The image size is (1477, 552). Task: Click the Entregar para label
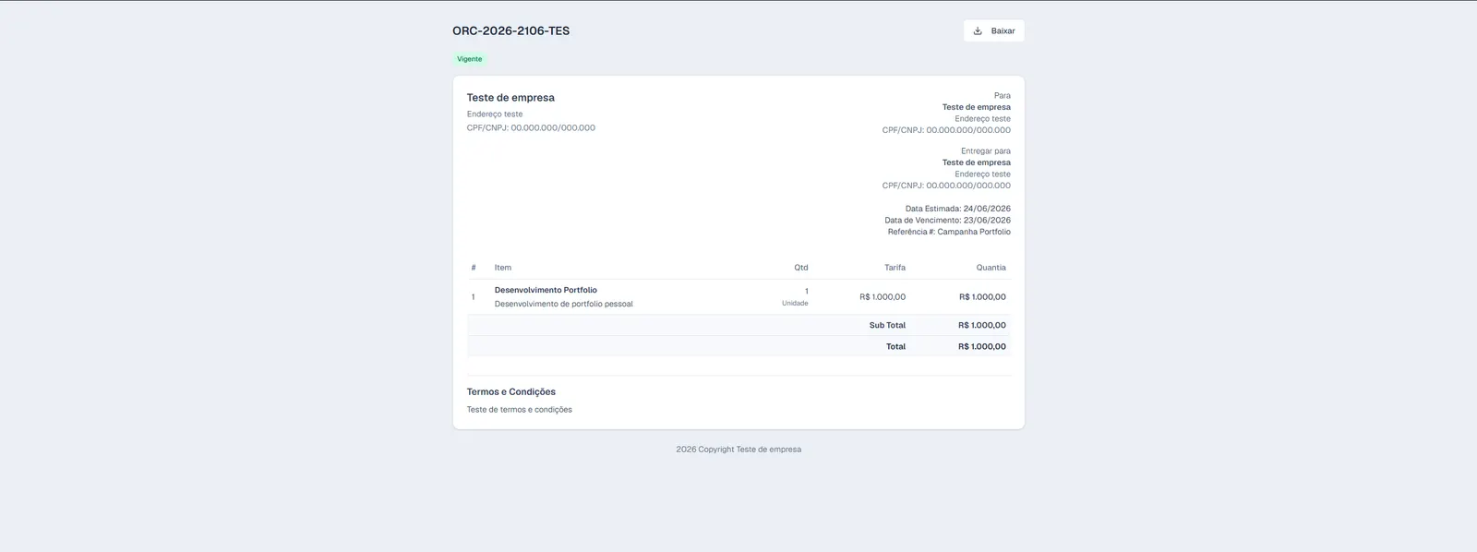click(985, 151)
